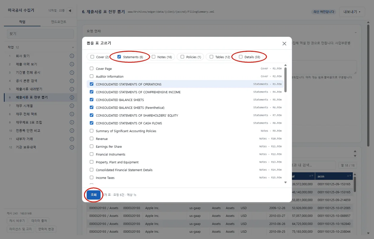Viewport: 374px width, 239px height.
Task: Click the info icon beside 내부자 거래
Action: point(72,139)
